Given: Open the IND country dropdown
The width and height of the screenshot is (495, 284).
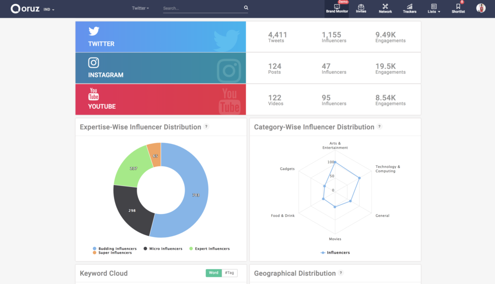Looking at the screenshot, I should point(49,10).
